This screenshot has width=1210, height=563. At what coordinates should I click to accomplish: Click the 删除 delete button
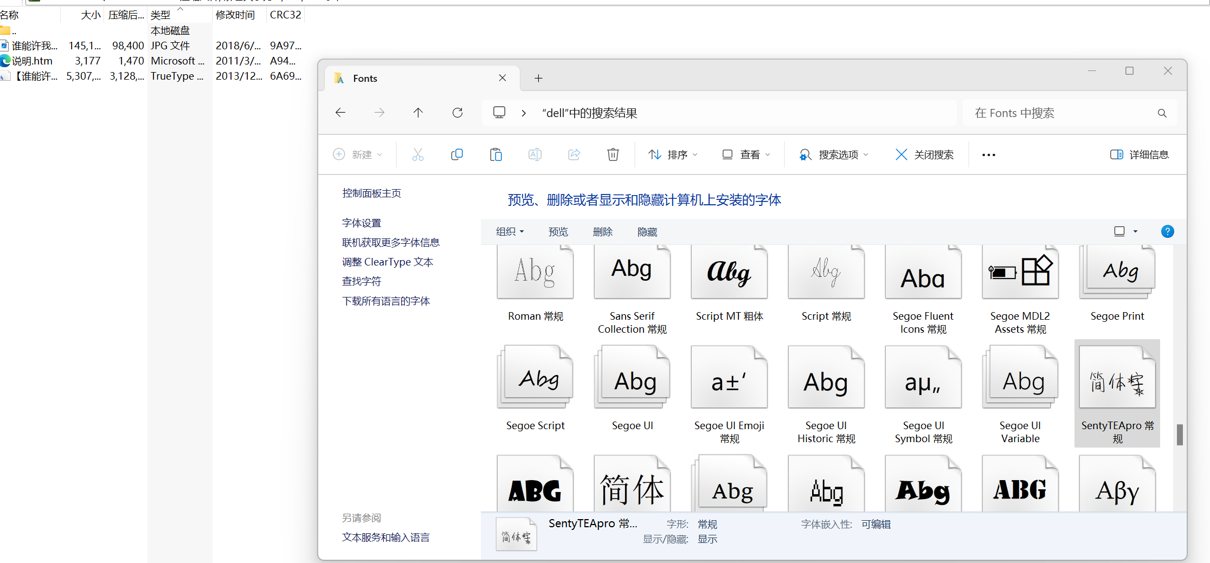point(603,232)
